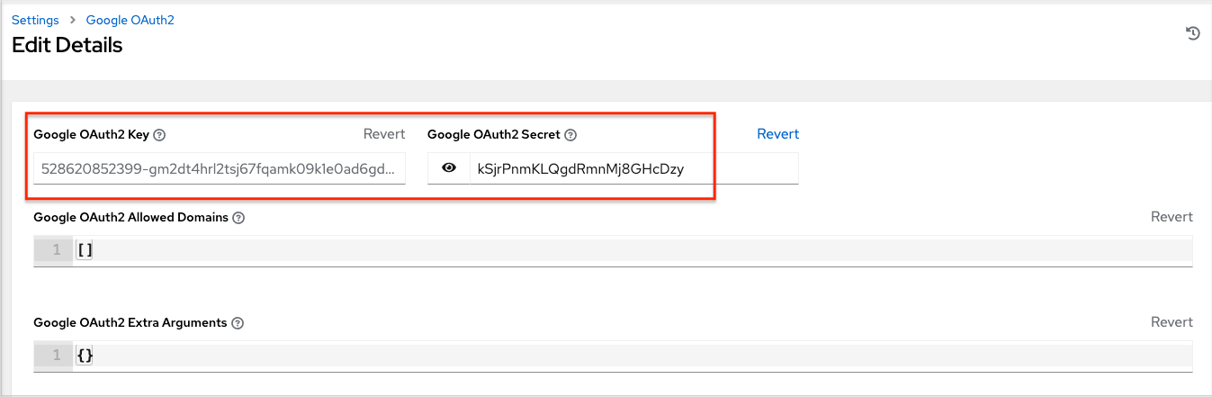Select line 1 gutter in Extra Arguments
Image resolution: width=1212 pixels, height=397 pixels.
click(54, 356)
